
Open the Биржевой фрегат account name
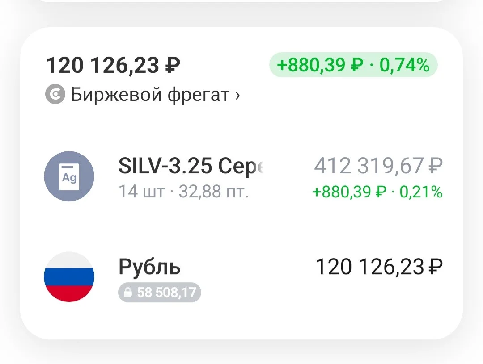click(x=150, y=95)
